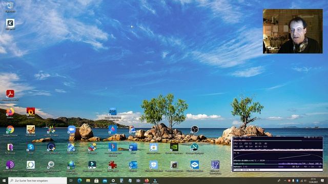Click the Bluetooth tray icon
The image size is (328, 184).
click(x=297, y=180)
